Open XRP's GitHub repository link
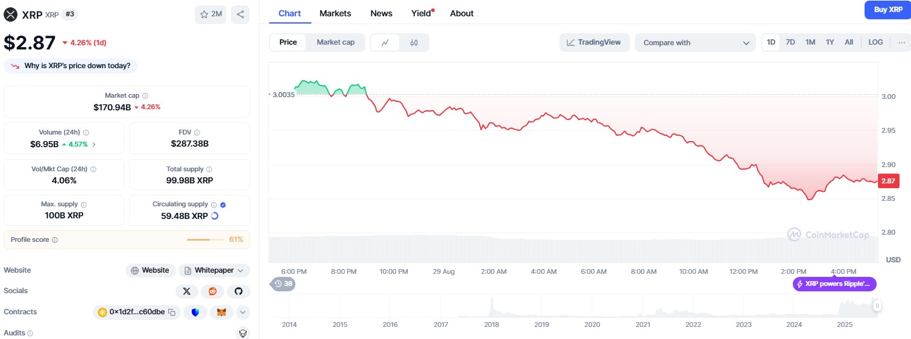The width and height of the screenshot is (911, 339). (238, 291)
